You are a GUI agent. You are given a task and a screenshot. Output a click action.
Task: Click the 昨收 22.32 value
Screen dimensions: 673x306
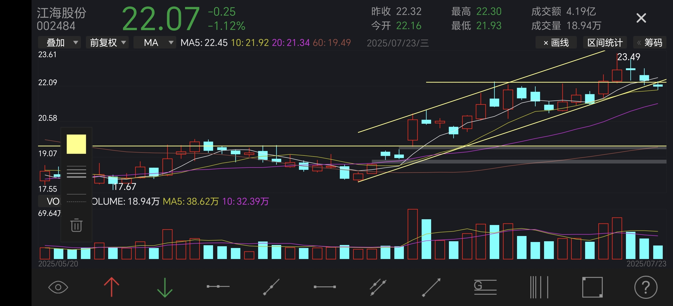(x=409, y=11)
